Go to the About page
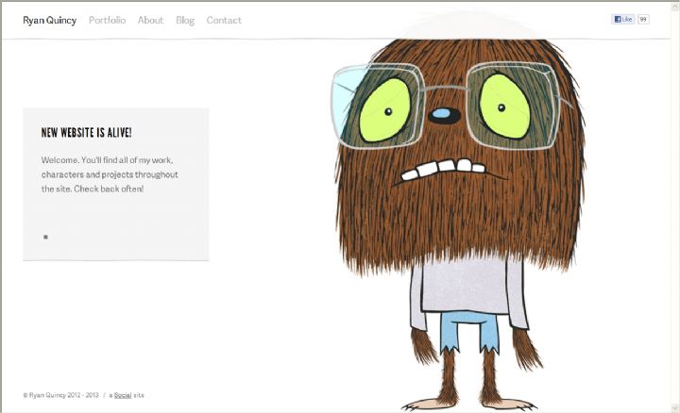 pyautogui.click(x=150, y=20)
